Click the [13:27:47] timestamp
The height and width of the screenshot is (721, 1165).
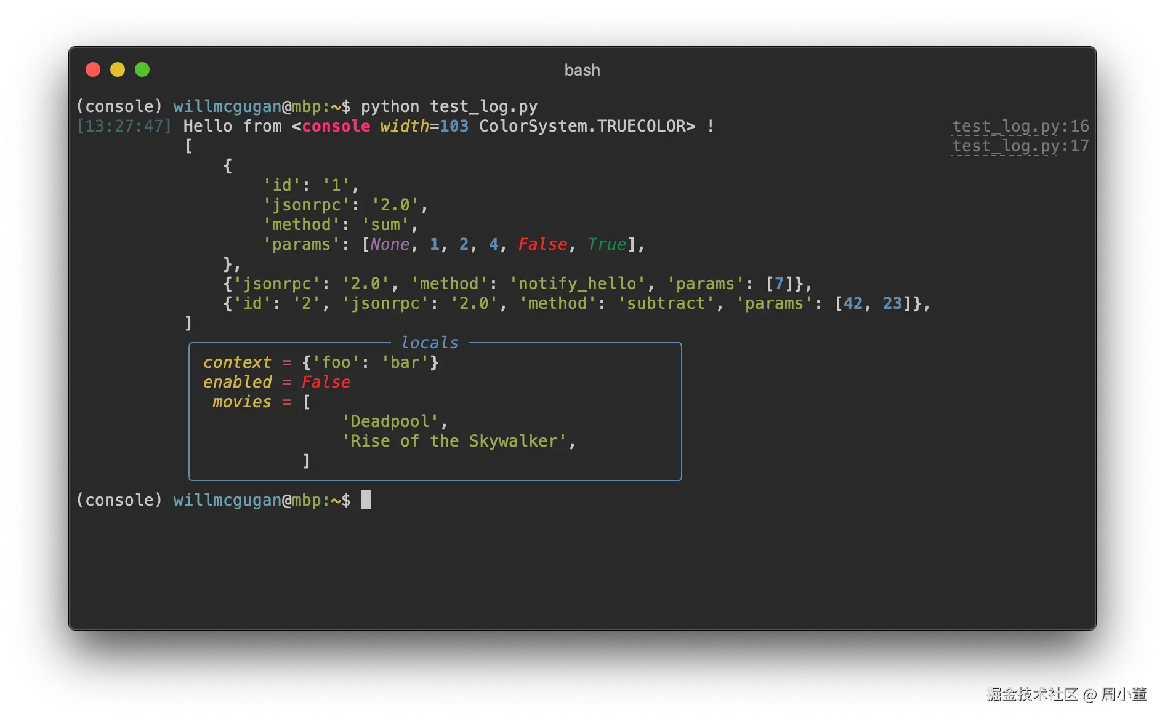[124, 126]
